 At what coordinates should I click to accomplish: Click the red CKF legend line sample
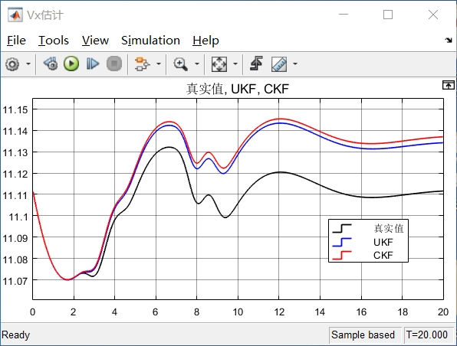pyautogui.click(x=342, y=255)
